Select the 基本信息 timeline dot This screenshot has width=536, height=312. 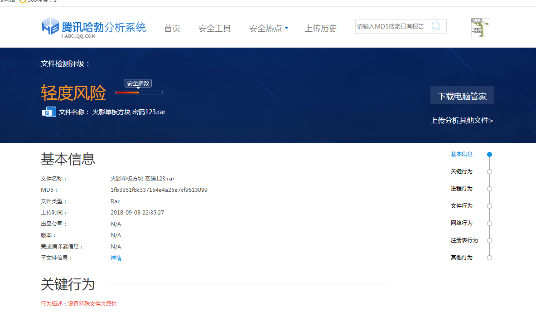[x=489, y=154]
